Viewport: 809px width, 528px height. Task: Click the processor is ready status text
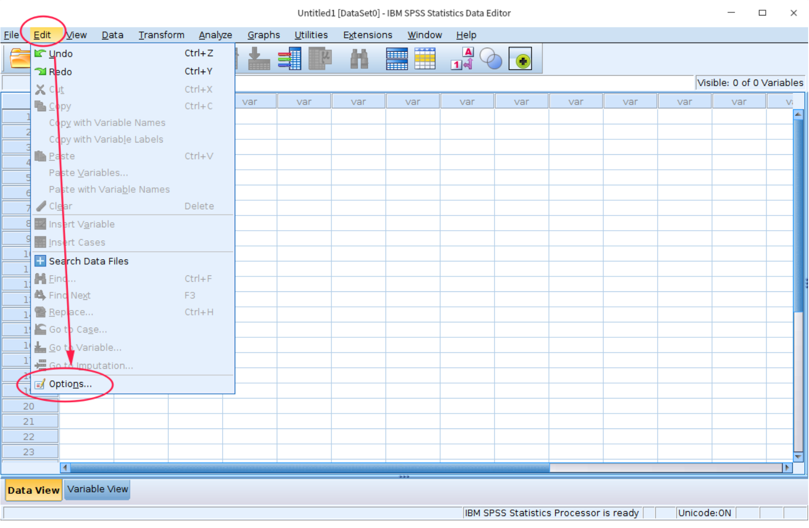click(x=552, y=513)
